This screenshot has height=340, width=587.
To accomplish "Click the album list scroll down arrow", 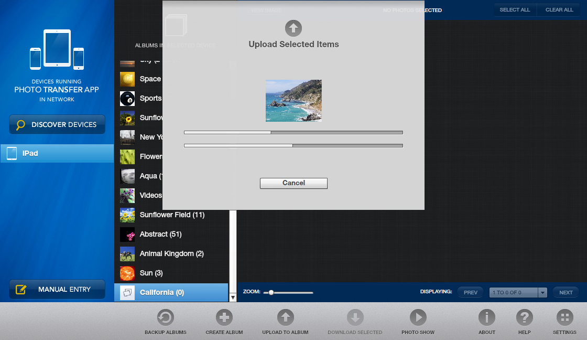I will point(233,297).
